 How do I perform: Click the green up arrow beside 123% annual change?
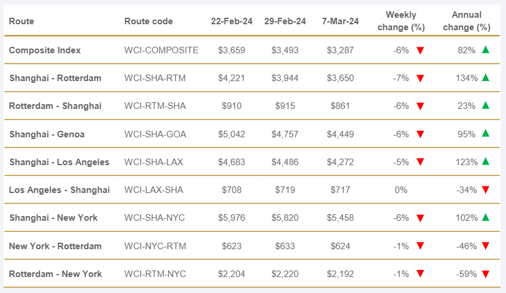click(485, 162)
